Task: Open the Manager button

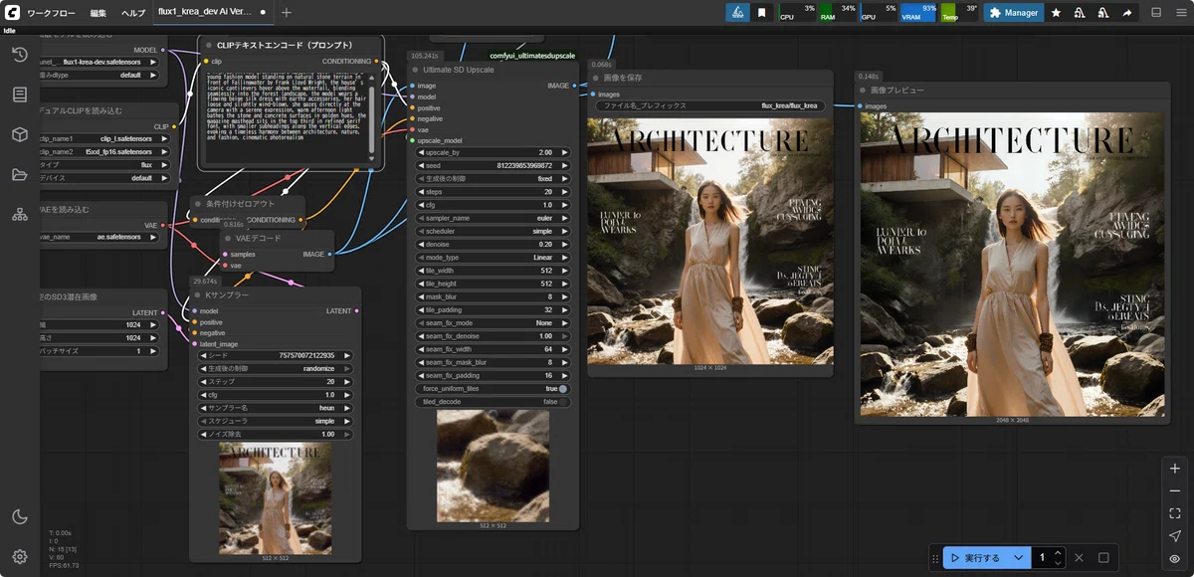Action: click(x=1014, y=13)
